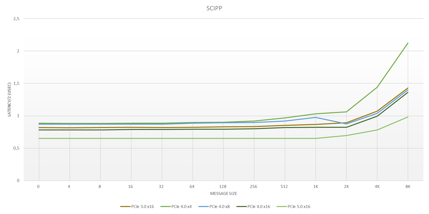Click the PCIe 5.0 x16 line endpoint at 8K
This screenshot has width=429, height=214.
pos(408,117)
